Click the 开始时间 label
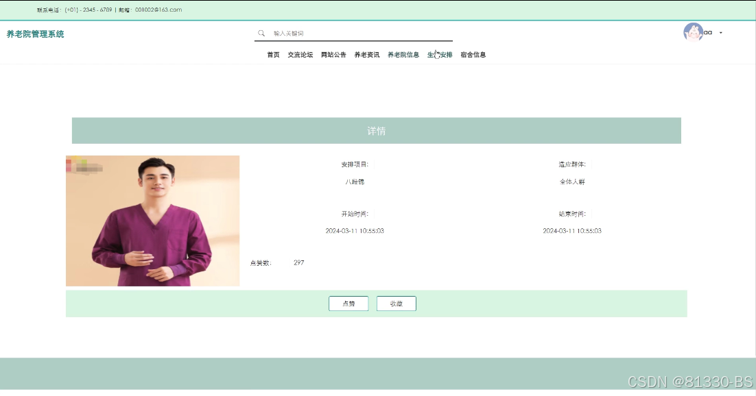756x396 pixels. coord(355,214)
